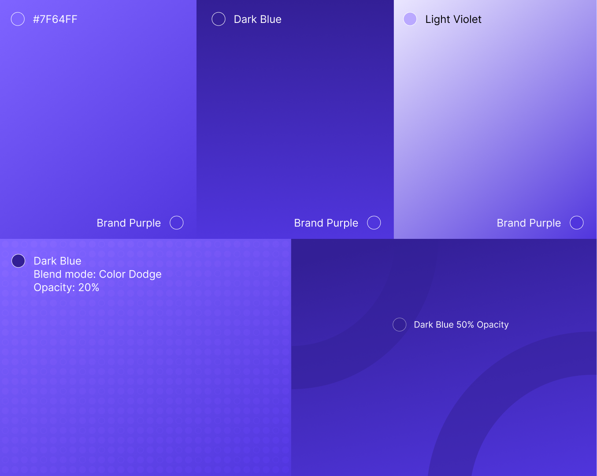This screenshot has height=476, width=597.
Task: Select the Dark Blue label in the top middle panel
Action: (257, 19)
